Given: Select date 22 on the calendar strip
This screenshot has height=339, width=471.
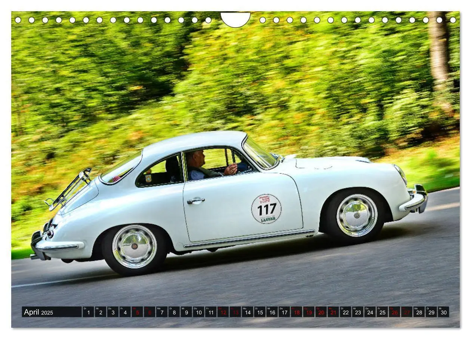Looking at the screenshot, I should [345, 312].
